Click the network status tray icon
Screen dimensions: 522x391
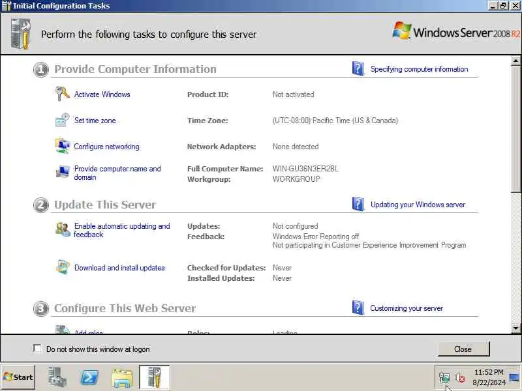[444, 377]
